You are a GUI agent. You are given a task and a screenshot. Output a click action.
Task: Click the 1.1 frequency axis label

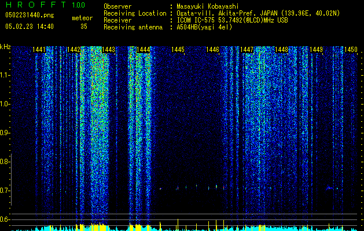point(5,75)
